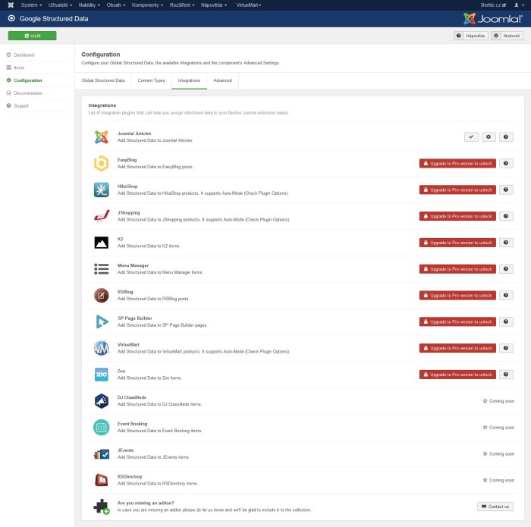Click help icon for Zoo integration

(506, 375)
